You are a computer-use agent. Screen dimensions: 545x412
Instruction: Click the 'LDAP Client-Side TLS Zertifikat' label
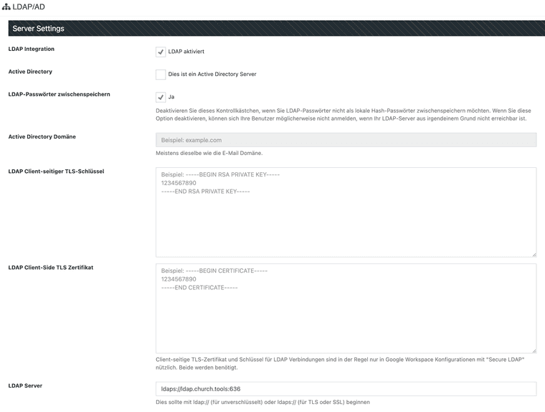tap(51, 267)
